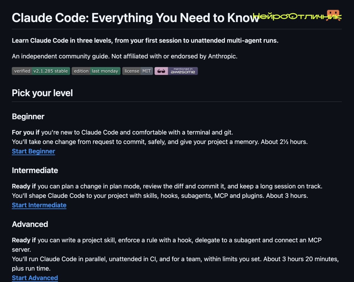Open the Start Beginner link

click(33, 151)
